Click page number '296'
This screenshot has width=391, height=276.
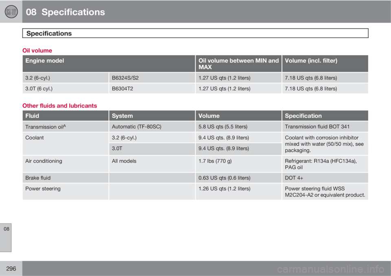click(x=11, y=269)
